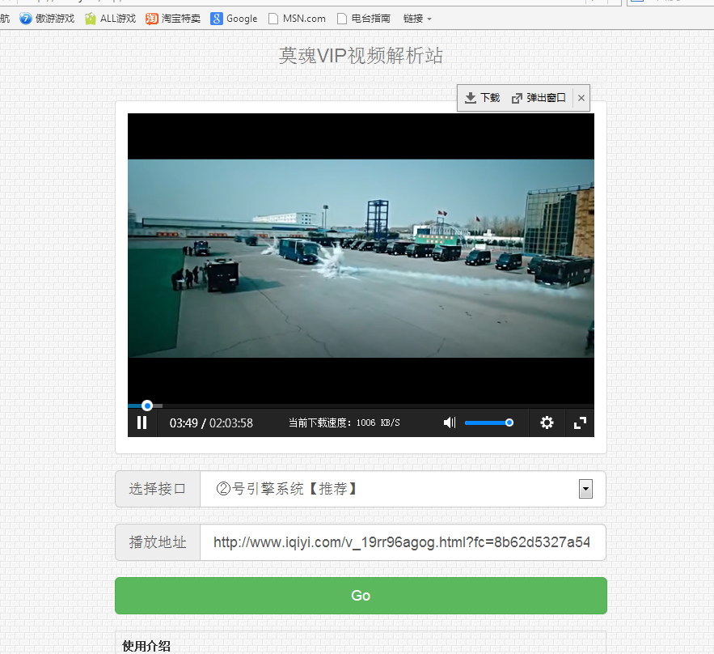Viewport: 714px width, 654px height.
Task: Click the 莫魂VIP视频解析站 page title
Action: [361, 56]
